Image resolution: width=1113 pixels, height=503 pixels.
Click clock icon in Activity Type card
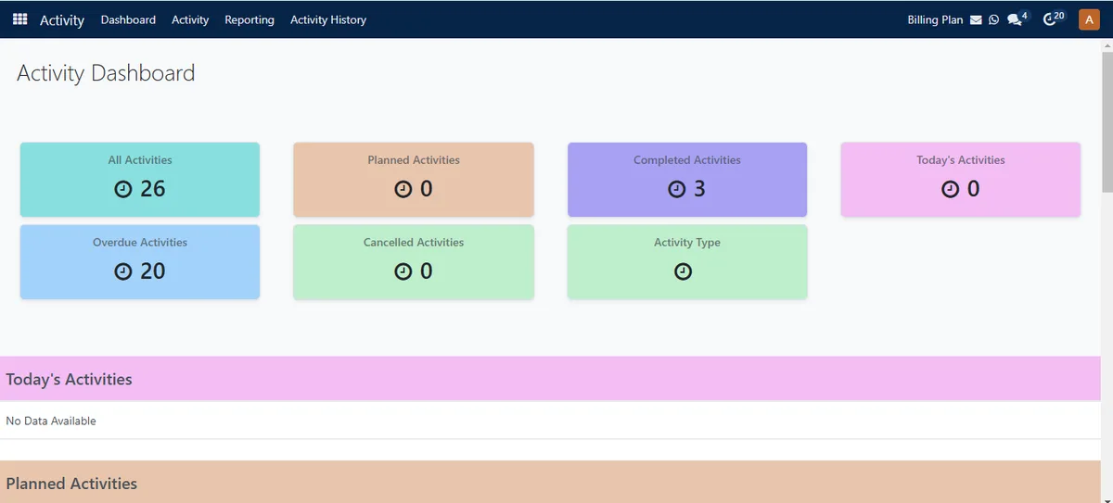(x=684, y=271)
